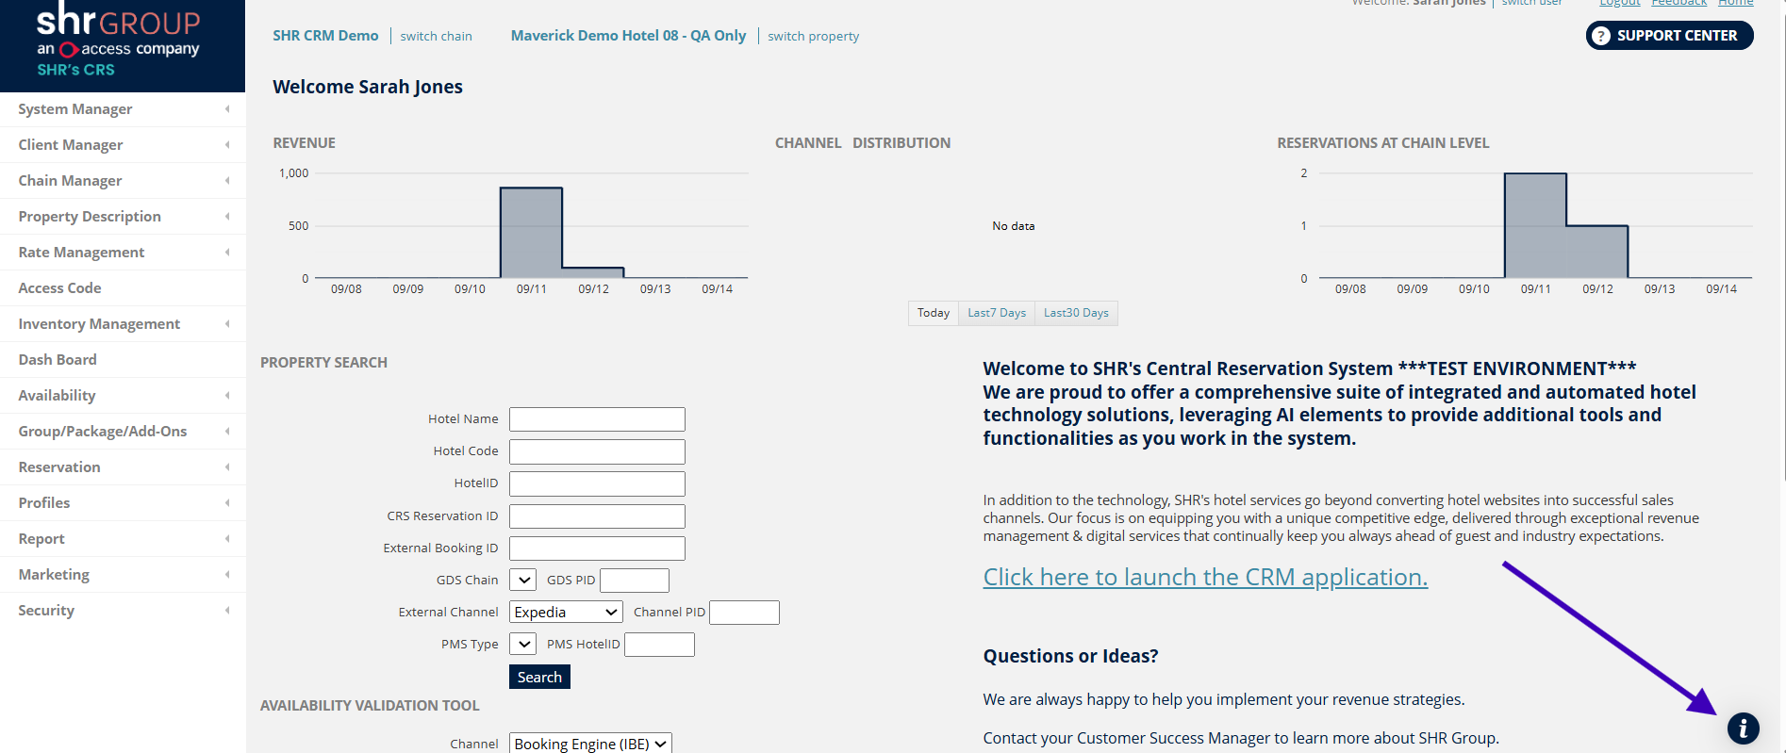This screenshot has width=1786, height=753.
Task: Open Access Code menu item
Action: (x=123, y=288)
